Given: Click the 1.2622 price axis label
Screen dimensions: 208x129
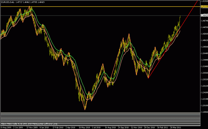Looking at the screenshot, I should tap(205, 86).
